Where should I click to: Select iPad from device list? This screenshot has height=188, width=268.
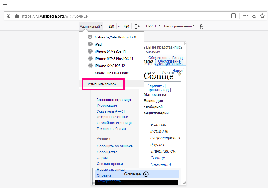112,44
